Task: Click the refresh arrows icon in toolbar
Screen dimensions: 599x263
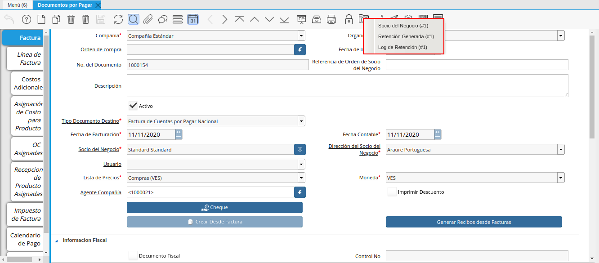Action: tap(118, 19)
